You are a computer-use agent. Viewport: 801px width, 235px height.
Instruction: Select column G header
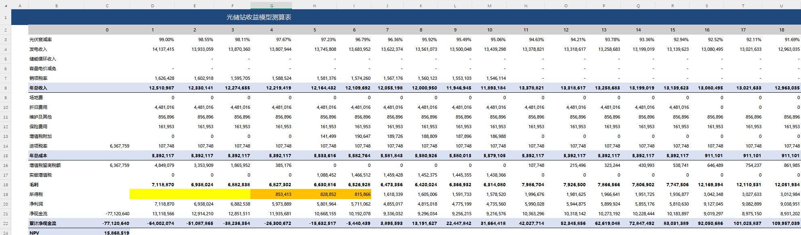pyautogui.click(x=271, y=6)
